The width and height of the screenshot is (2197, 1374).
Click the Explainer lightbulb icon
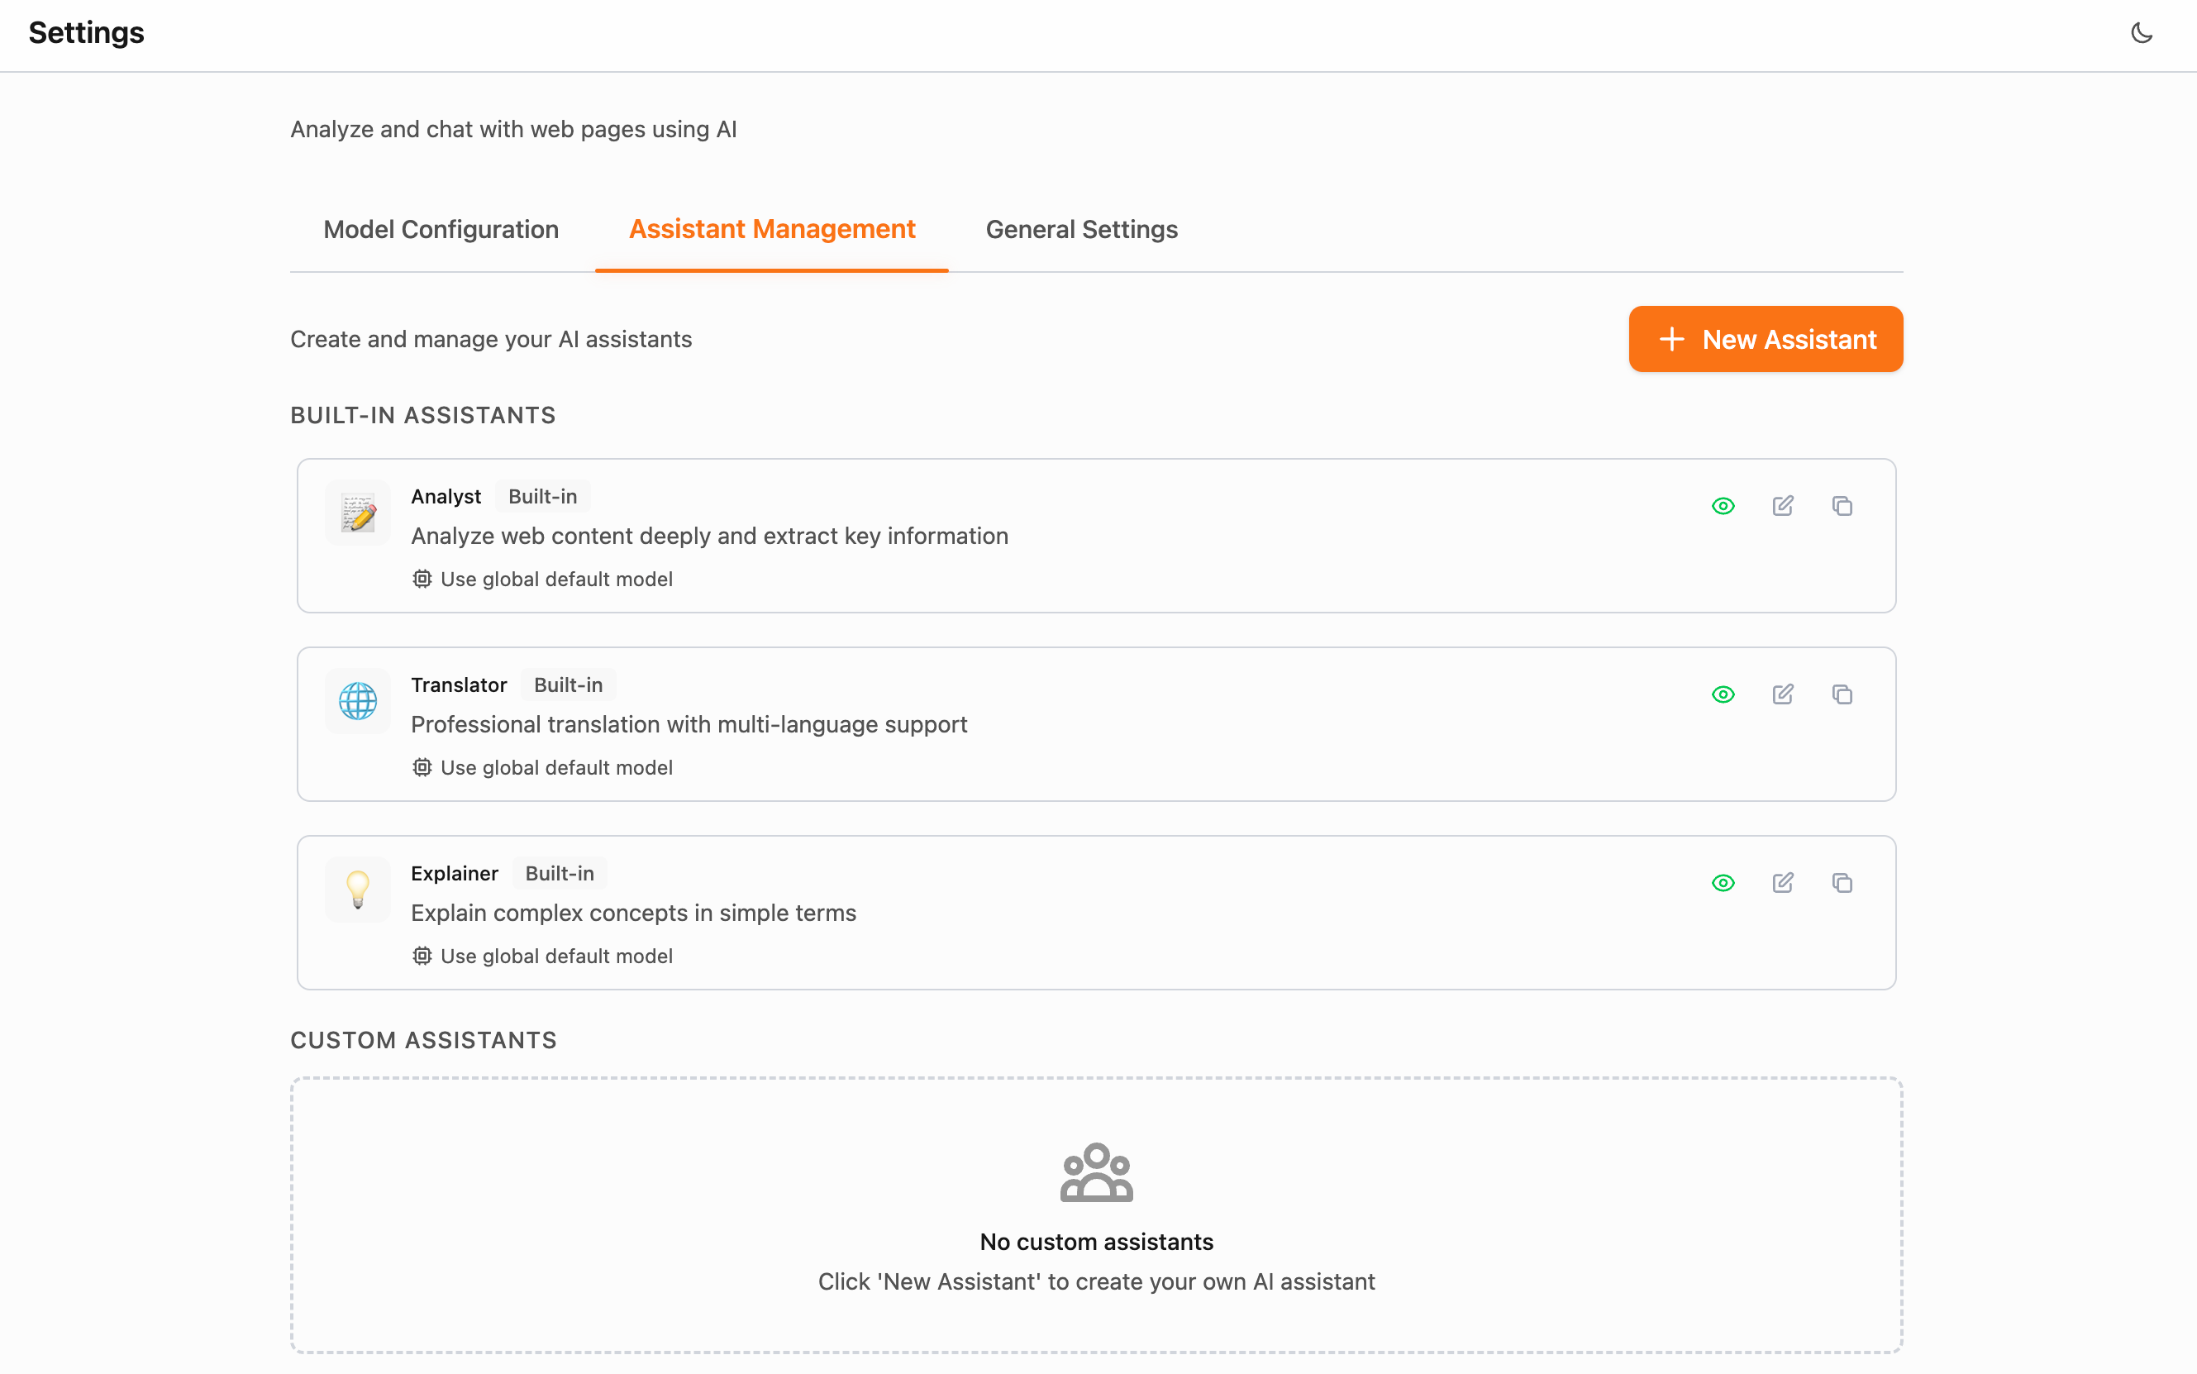click(358, 889)
